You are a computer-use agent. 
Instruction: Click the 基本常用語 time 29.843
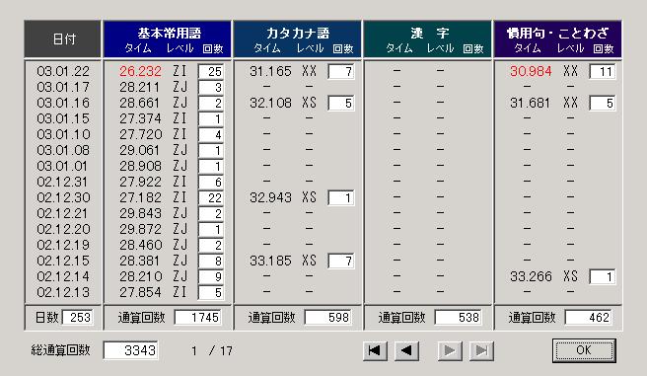click(x=140, y=213)
